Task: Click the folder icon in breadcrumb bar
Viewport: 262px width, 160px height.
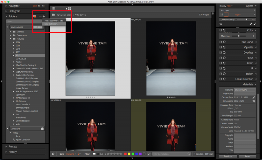Action: coord(53,15)
